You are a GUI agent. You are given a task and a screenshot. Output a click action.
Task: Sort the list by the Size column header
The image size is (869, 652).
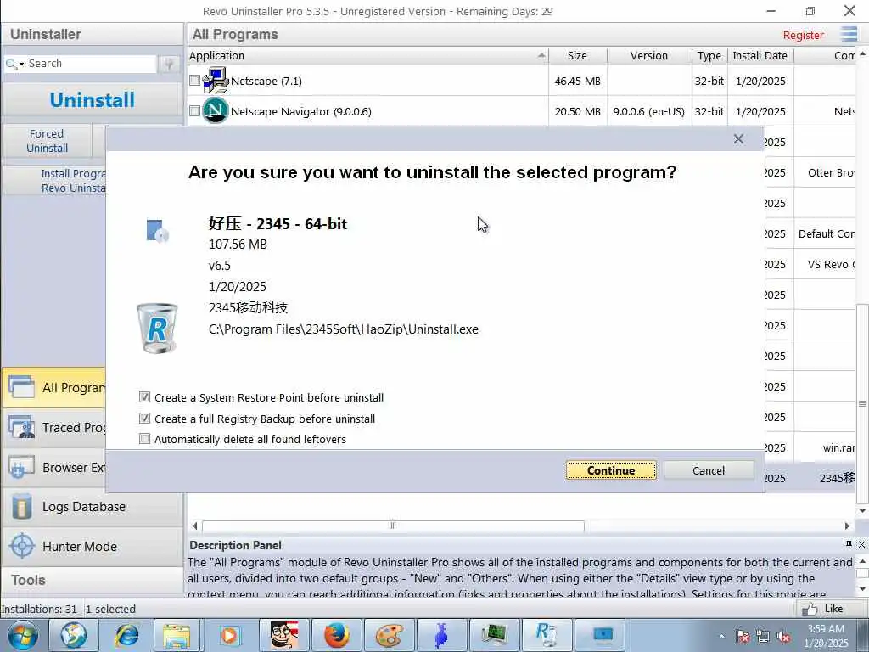577,55
